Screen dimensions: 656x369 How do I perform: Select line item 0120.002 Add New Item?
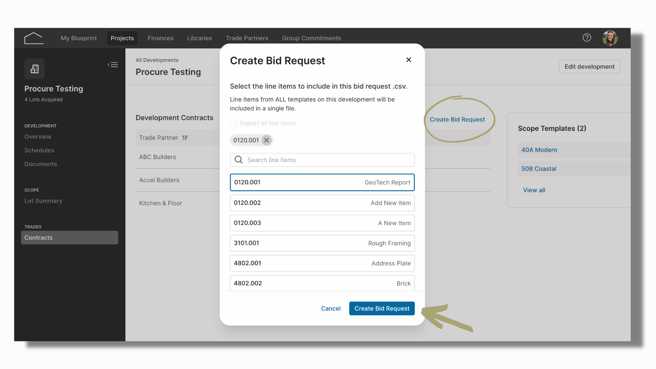pos(322,203)
